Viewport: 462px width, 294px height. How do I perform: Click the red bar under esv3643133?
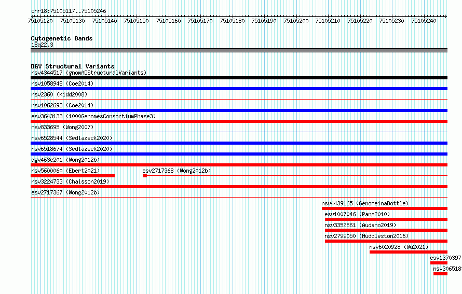pyautogui.click(x=239, y=121)
